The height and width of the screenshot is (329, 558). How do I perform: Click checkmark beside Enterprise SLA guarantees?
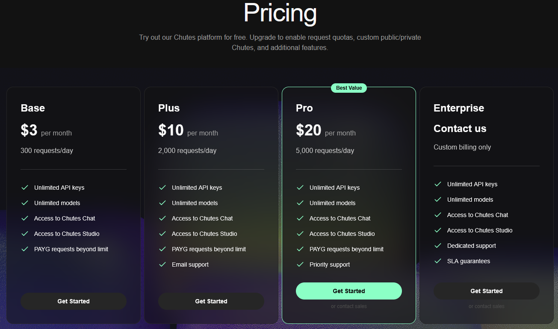pos(438,261)
